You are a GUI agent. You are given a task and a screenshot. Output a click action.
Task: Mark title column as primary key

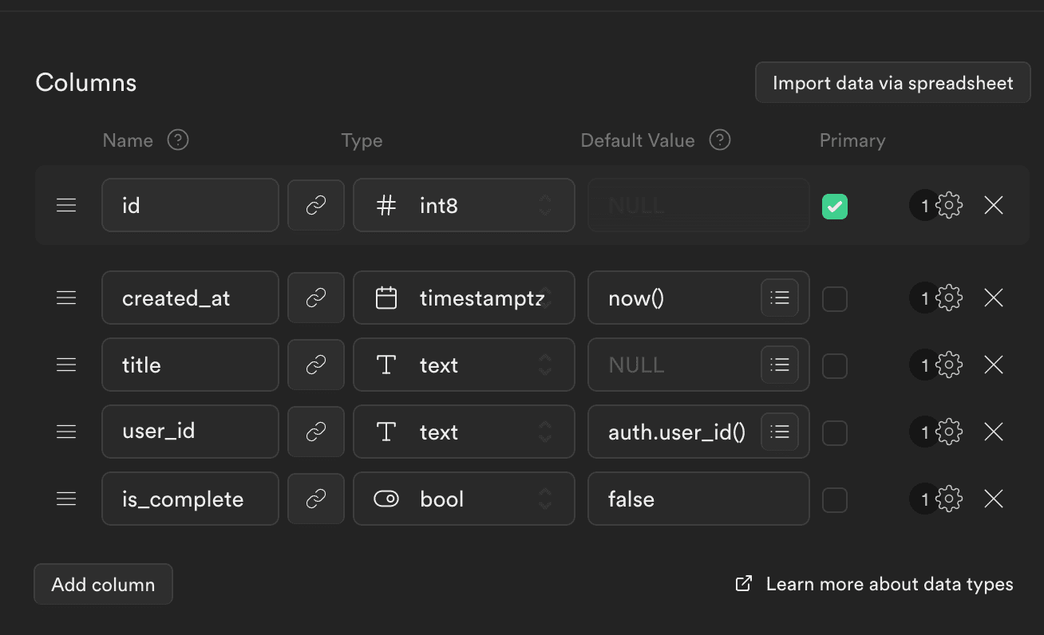pyautogui.click(x=834, y=366)
